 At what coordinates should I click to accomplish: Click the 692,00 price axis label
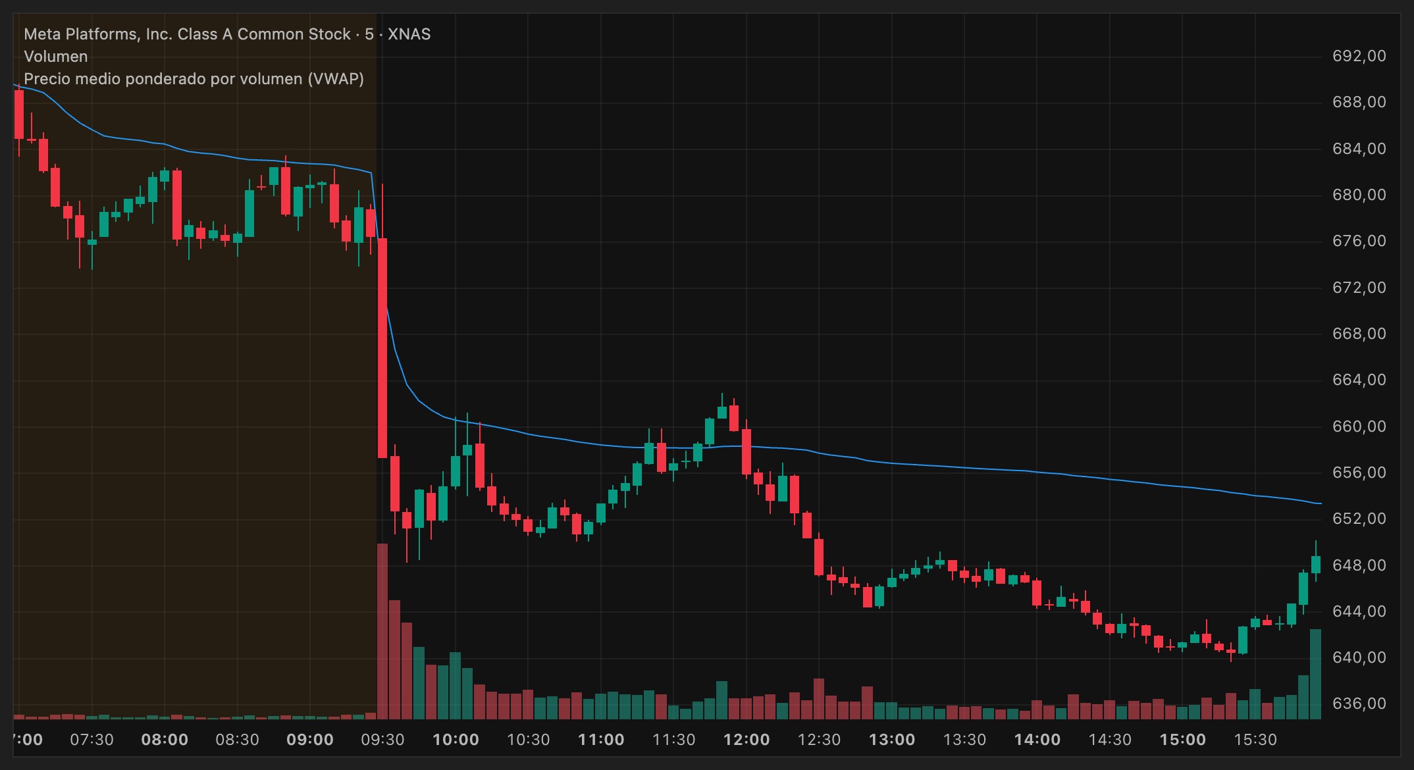click(1359, 56)
